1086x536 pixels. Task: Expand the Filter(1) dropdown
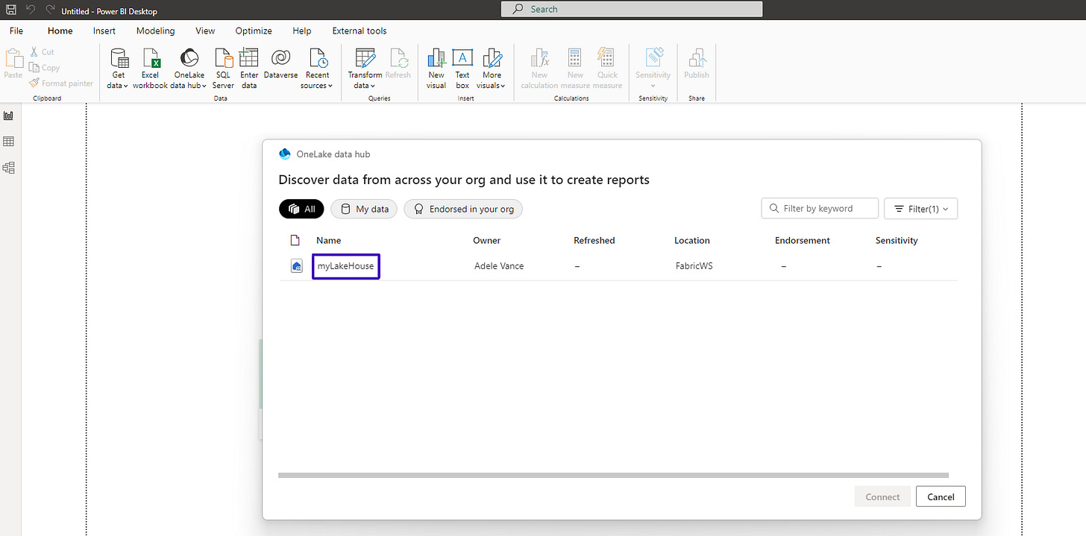pyautogui.click(x=920, y=209)
